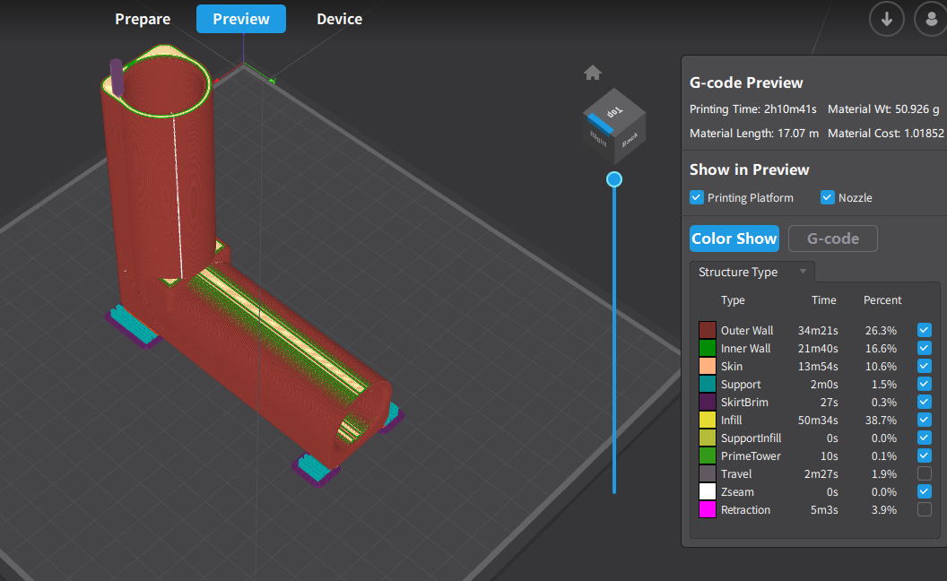Click the home view reset icon
This screenshot has height=581, width=947.
(592, 73)
